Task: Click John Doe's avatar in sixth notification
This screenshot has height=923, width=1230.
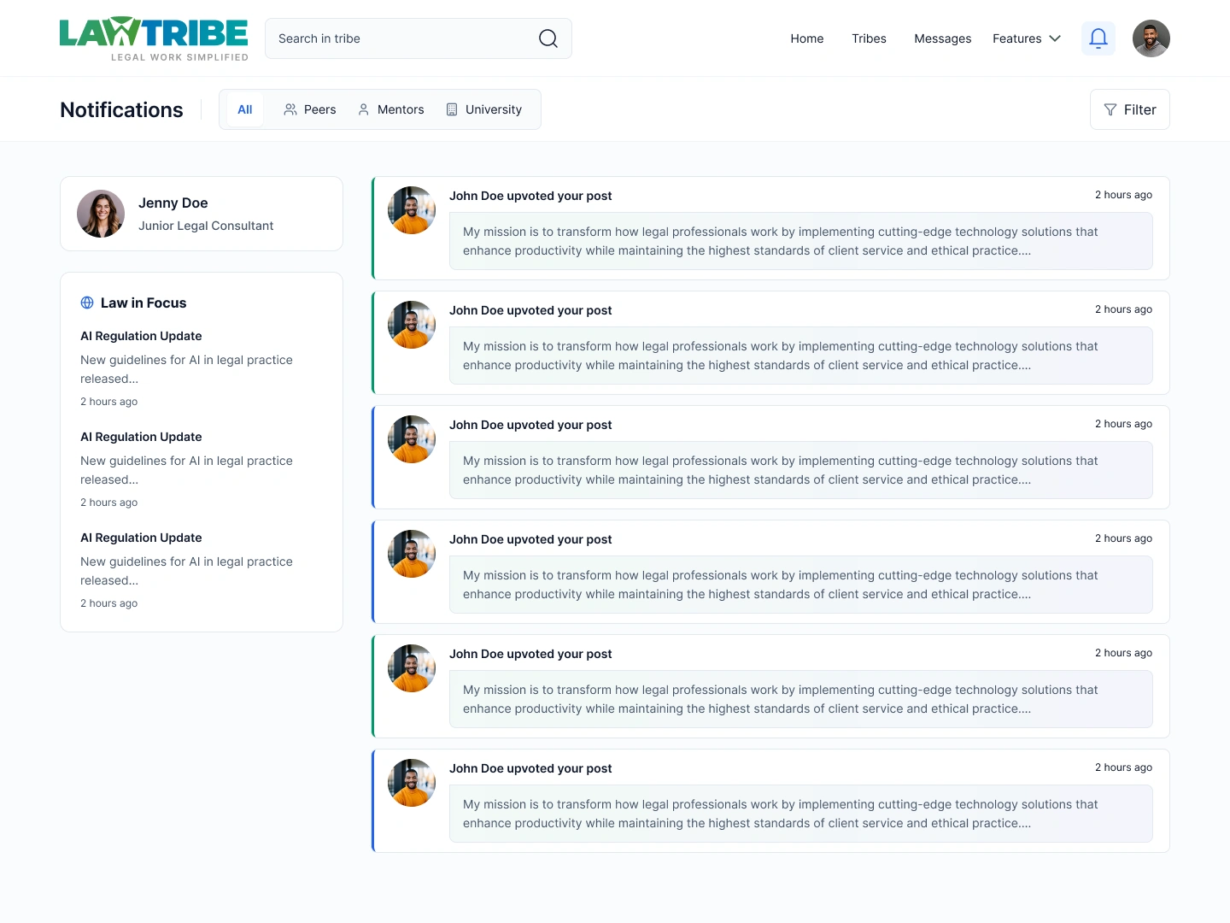Action: (412, 783)
